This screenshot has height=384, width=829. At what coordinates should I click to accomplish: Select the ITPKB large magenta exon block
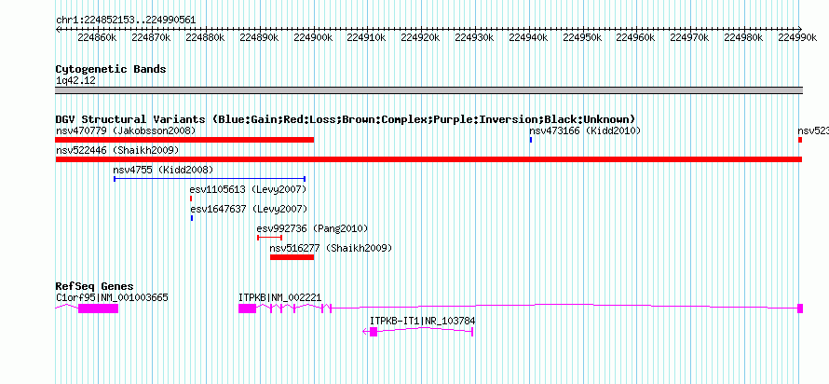[247, 309]
